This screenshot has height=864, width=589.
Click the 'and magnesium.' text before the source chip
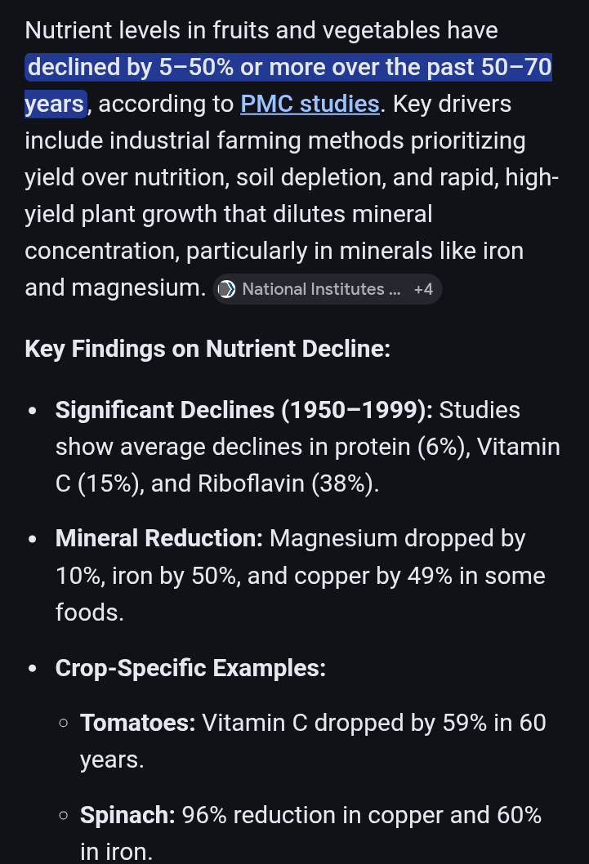(114, 288)
